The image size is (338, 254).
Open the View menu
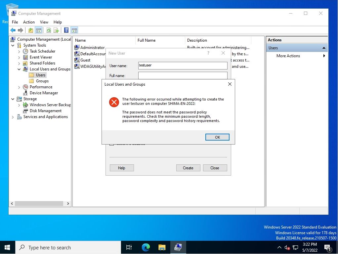(x=44, y=22)
